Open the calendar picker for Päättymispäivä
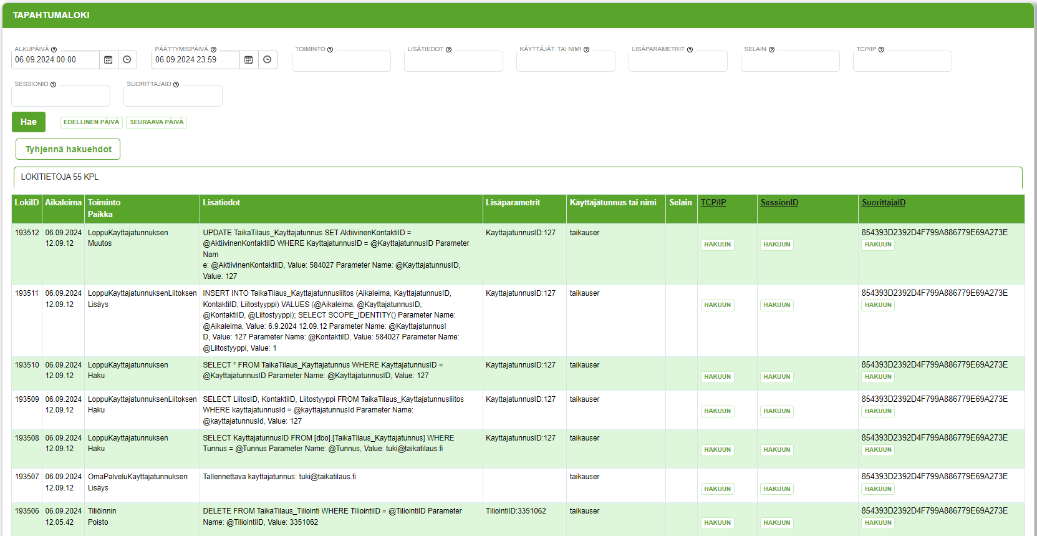The height and width of the screenshot is (536, 1037). pyautogui.click(x=249, y=60)
